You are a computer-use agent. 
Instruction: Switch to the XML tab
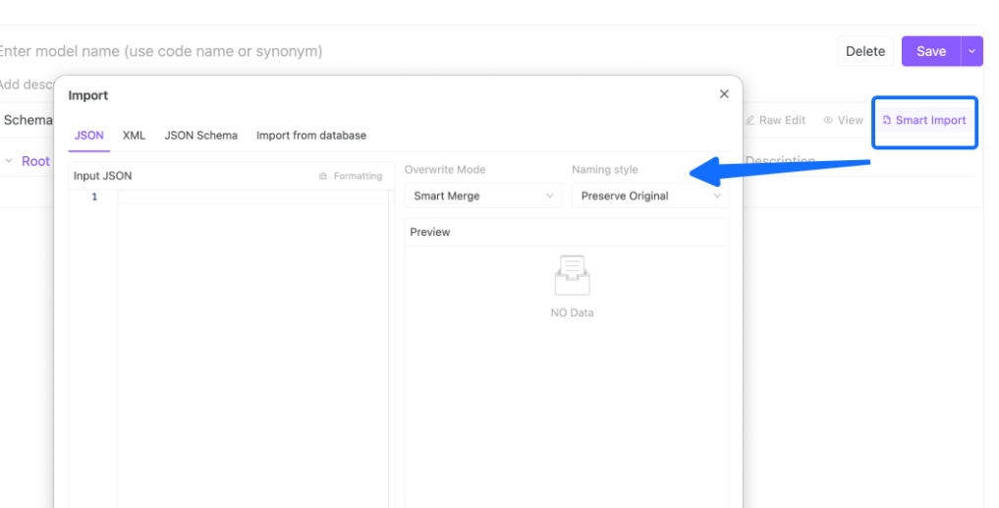point(134,136)
